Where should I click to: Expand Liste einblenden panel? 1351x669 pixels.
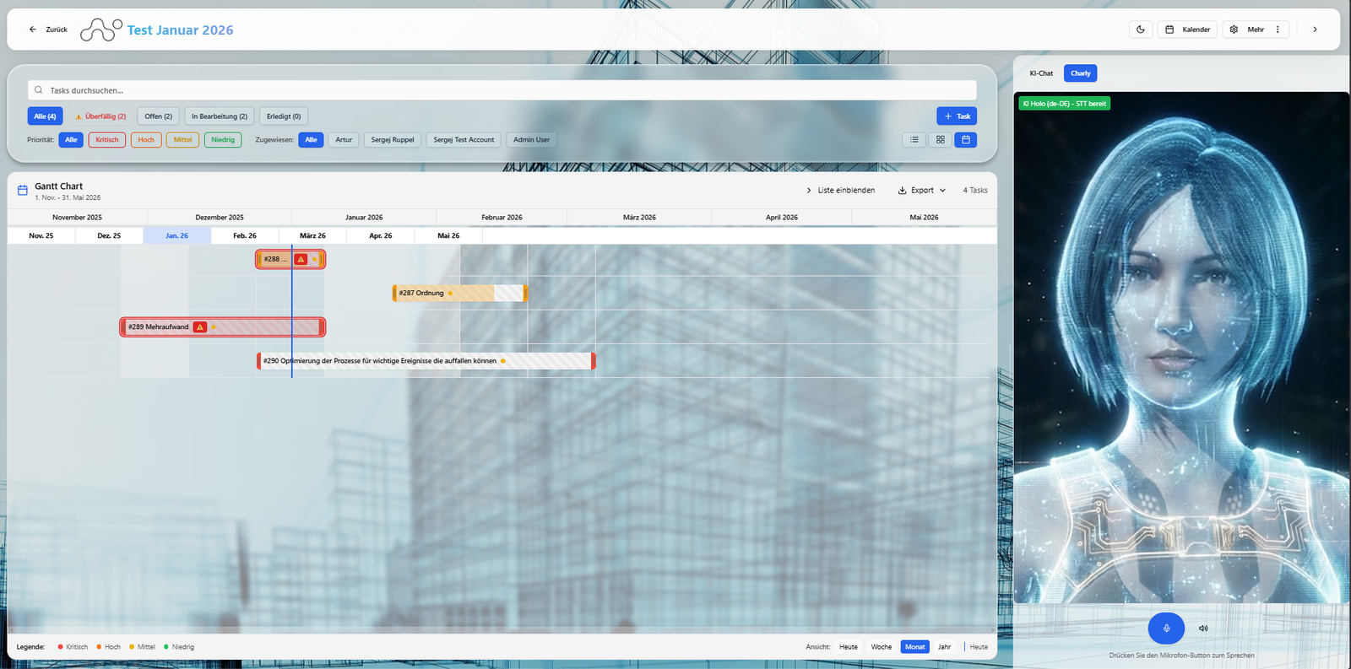(x=840, y=191)
